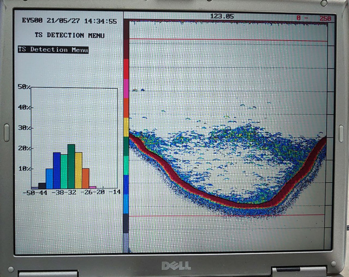Click the EY500 date and time readout
Viewport: 349px width, 277px height.
69,21
